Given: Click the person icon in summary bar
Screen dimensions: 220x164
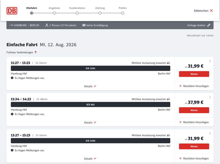Looking at the screenshot, I should [47, 25].
